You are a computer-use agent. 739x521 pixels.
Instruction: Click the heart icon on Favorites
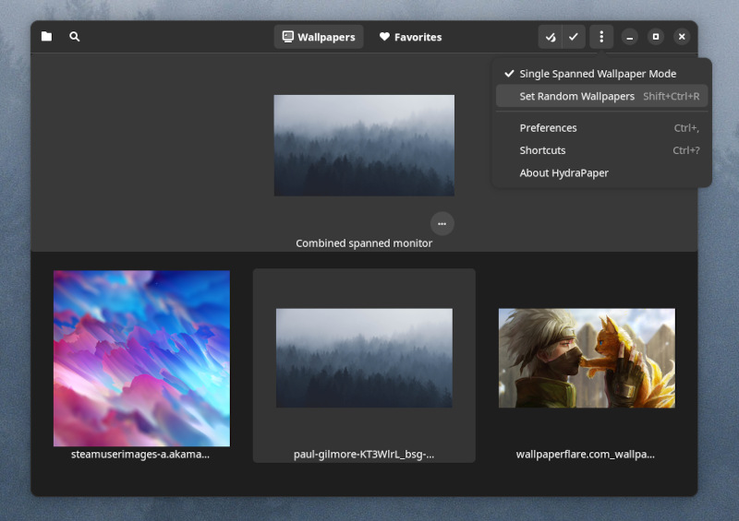tap(384, 37)
